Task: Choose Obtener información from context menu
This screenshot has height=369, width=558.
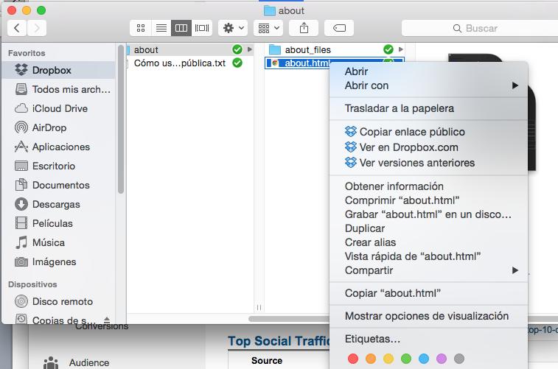Action: click(394, 186)
